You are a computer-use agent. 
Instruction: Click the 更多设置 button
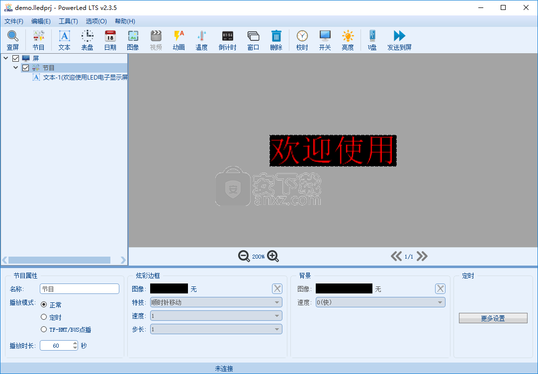(493, 318)
